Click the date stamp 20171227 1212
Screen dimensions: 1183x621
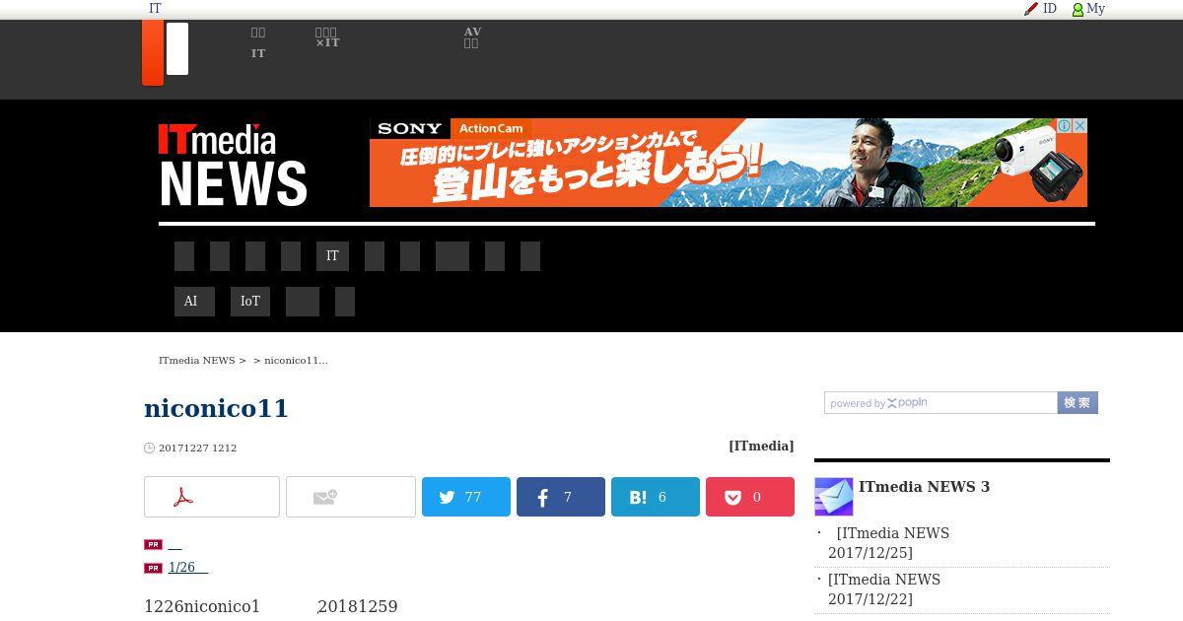197,448
